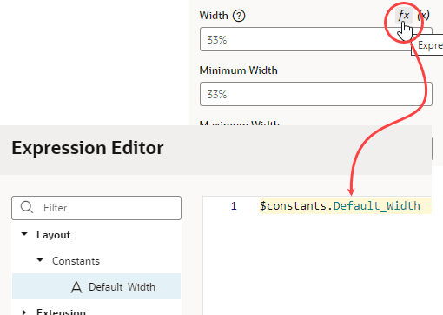Click the Minimum Width label
Screen dimensions: 443x315
[x=239, y=70]
